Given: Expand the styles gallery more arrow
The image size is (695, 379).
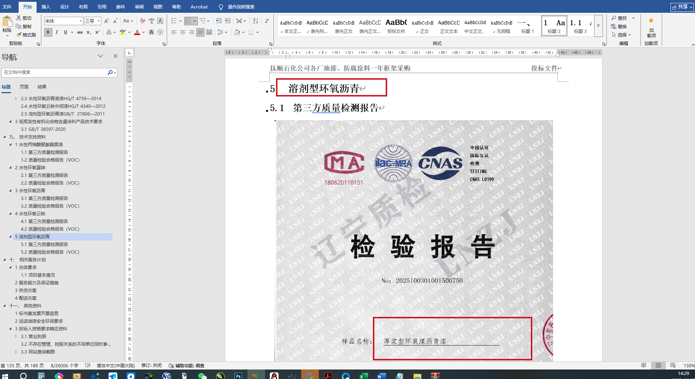Looking at the screenshot, I should [598, 26].
